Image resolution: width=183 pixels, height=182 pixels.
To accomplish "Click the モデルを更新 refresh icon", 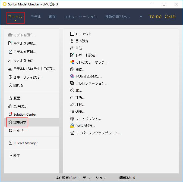I will point(10,52).
